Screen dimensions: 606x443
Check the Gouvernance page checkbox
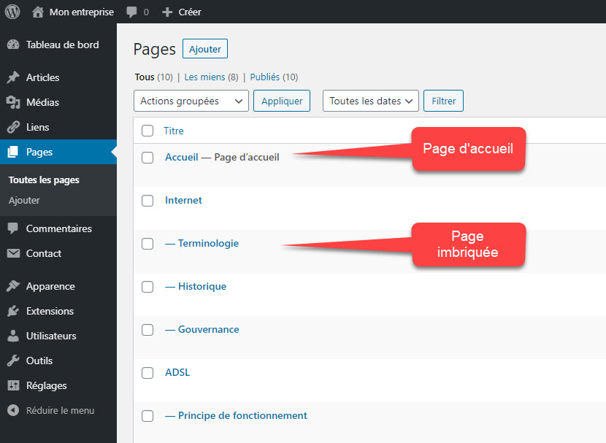[147, 330]
